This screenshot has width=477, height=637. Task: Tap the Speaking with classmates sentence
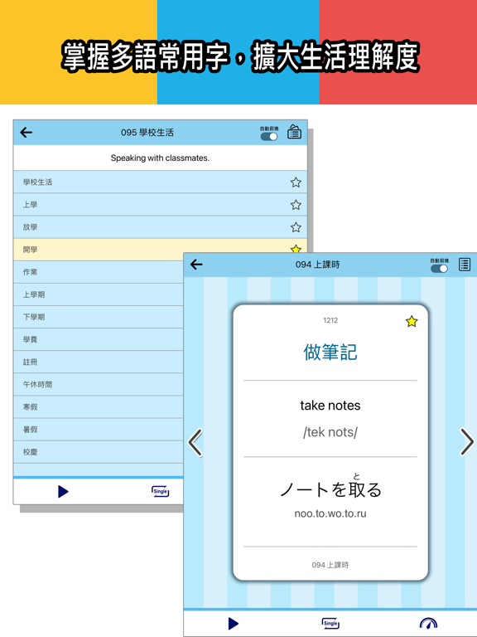pos(160,158)
